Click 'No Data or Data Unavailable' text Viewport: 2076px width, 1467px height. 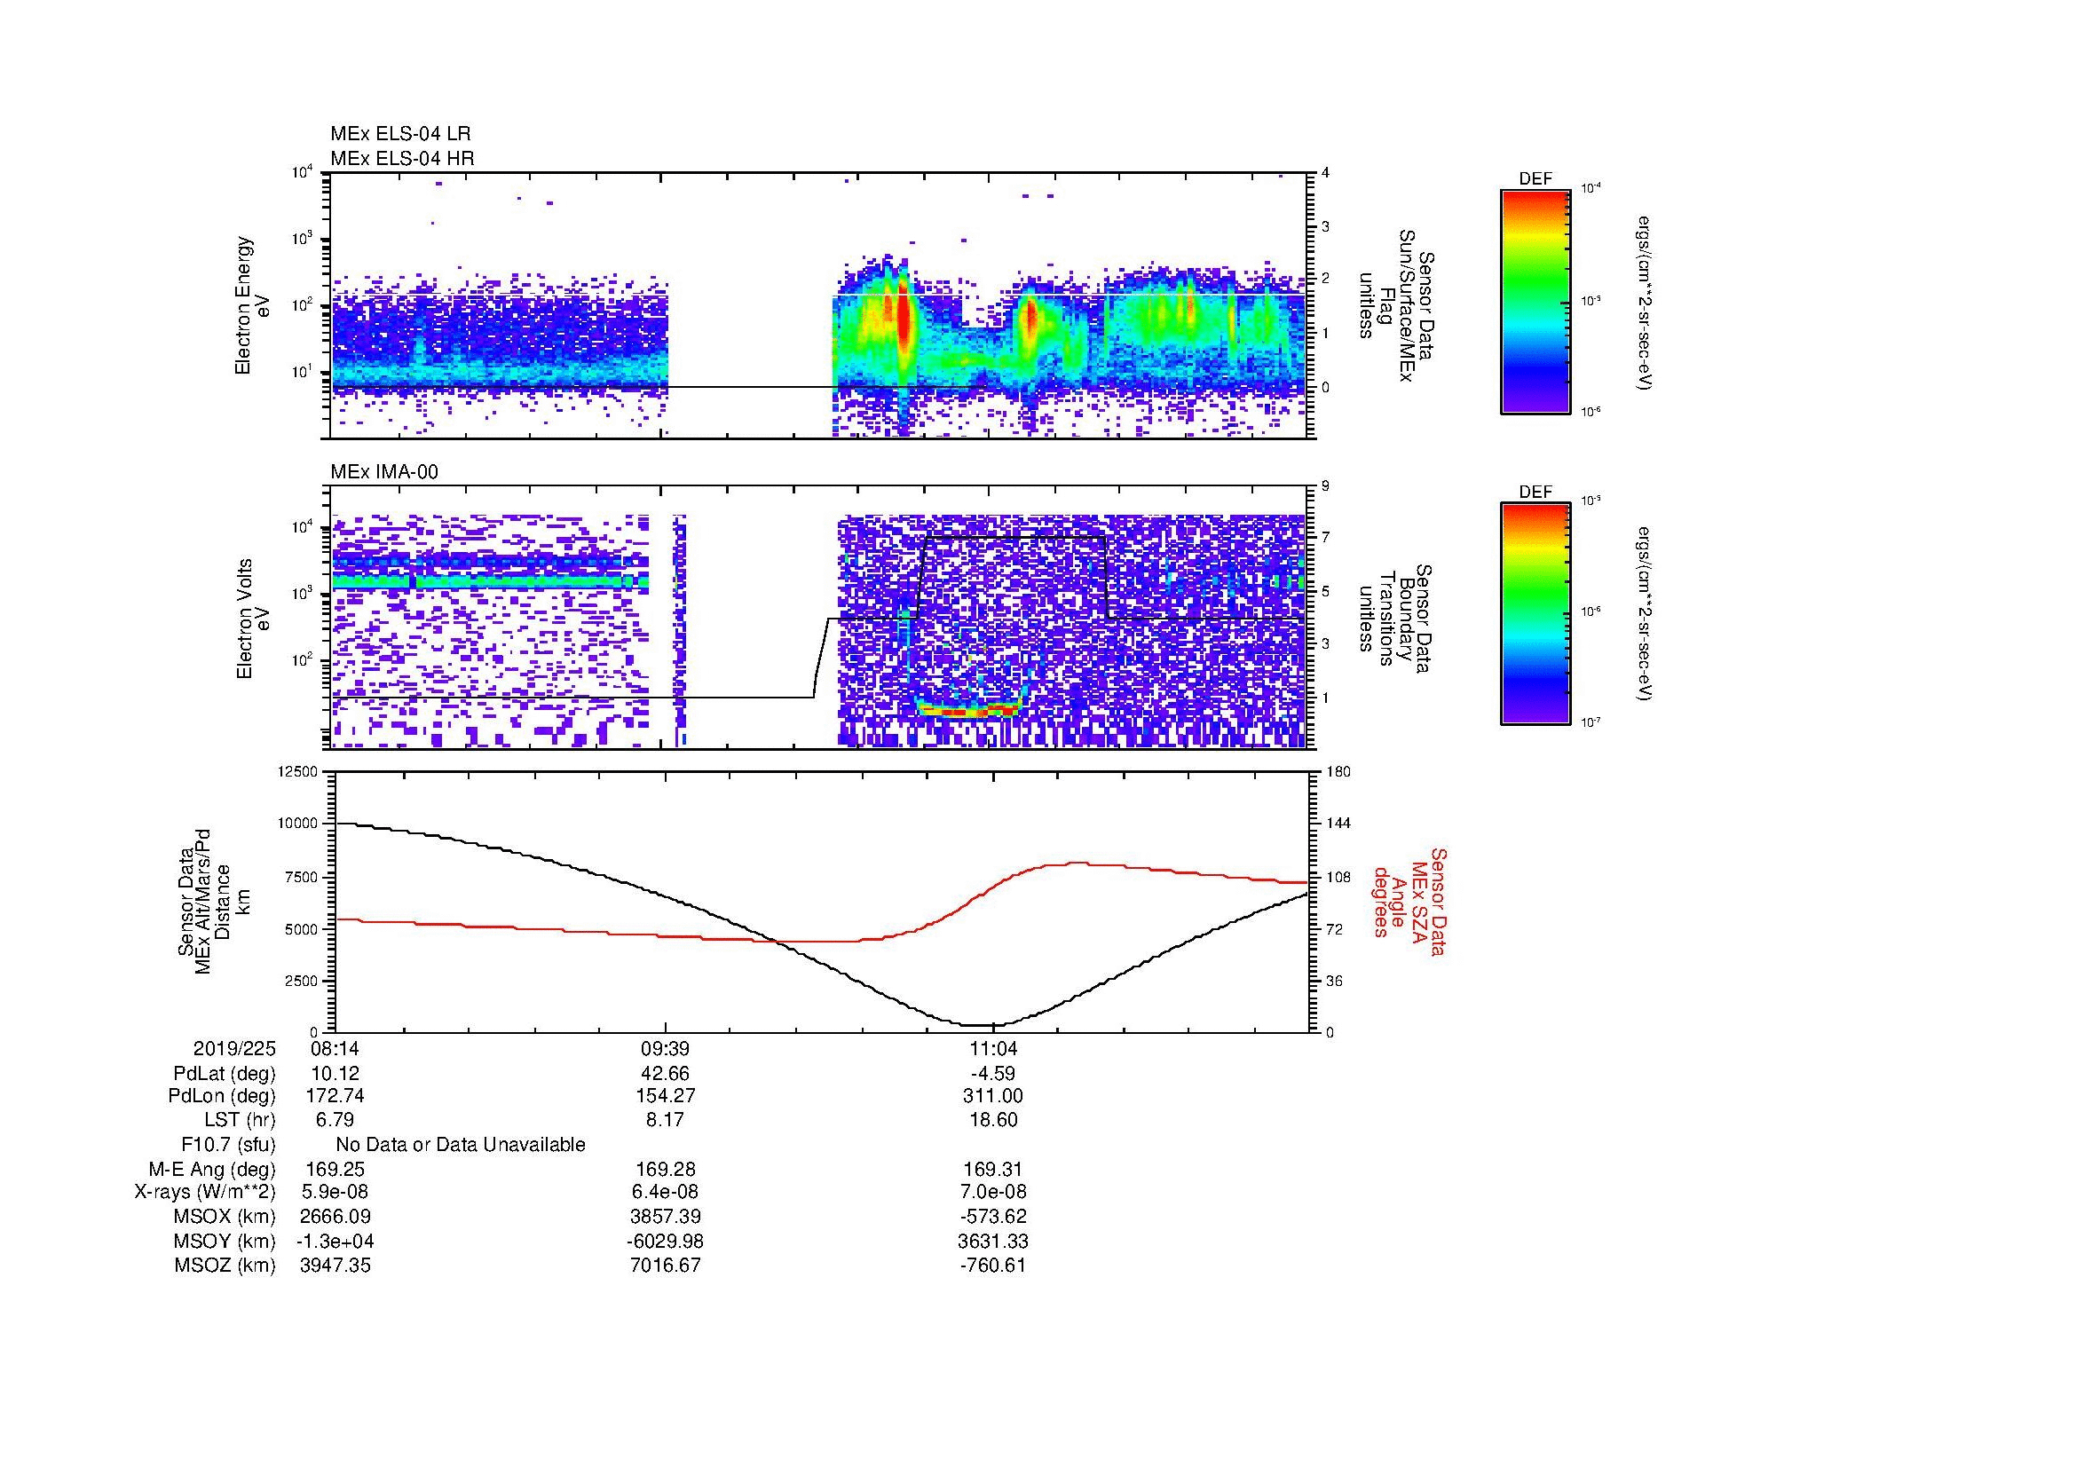click(x=461, y=1145)
